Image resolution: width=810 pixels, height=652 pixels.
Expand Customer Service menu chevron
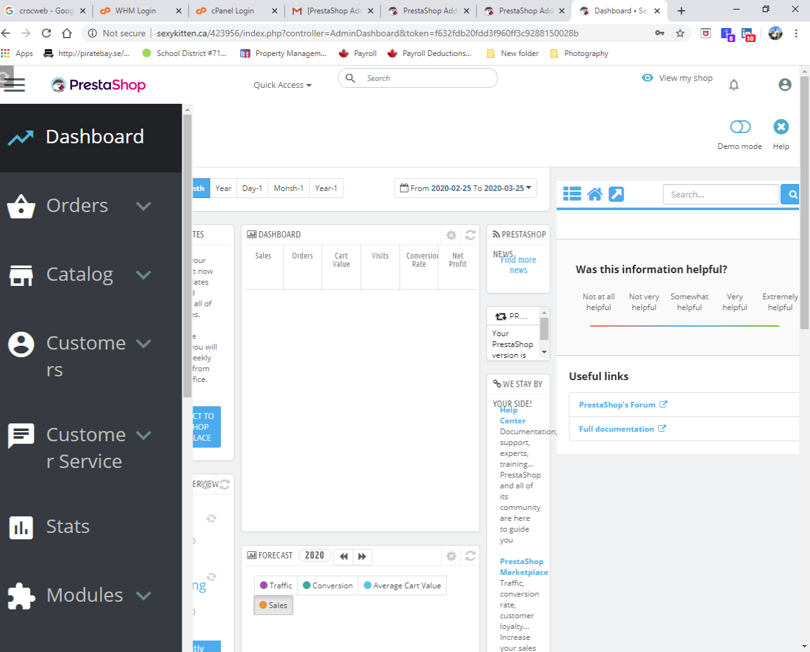(144, 435)
